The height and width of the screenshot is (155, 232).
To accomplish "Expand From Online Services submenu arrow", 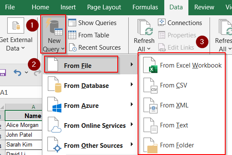I will coord(132,124).
